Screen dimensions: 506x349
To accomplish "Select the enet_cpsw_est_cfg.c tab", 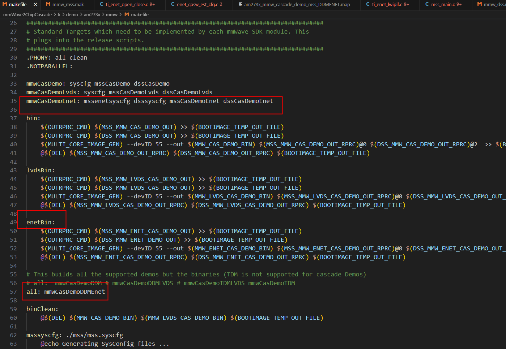I will (x=199, y=4).
